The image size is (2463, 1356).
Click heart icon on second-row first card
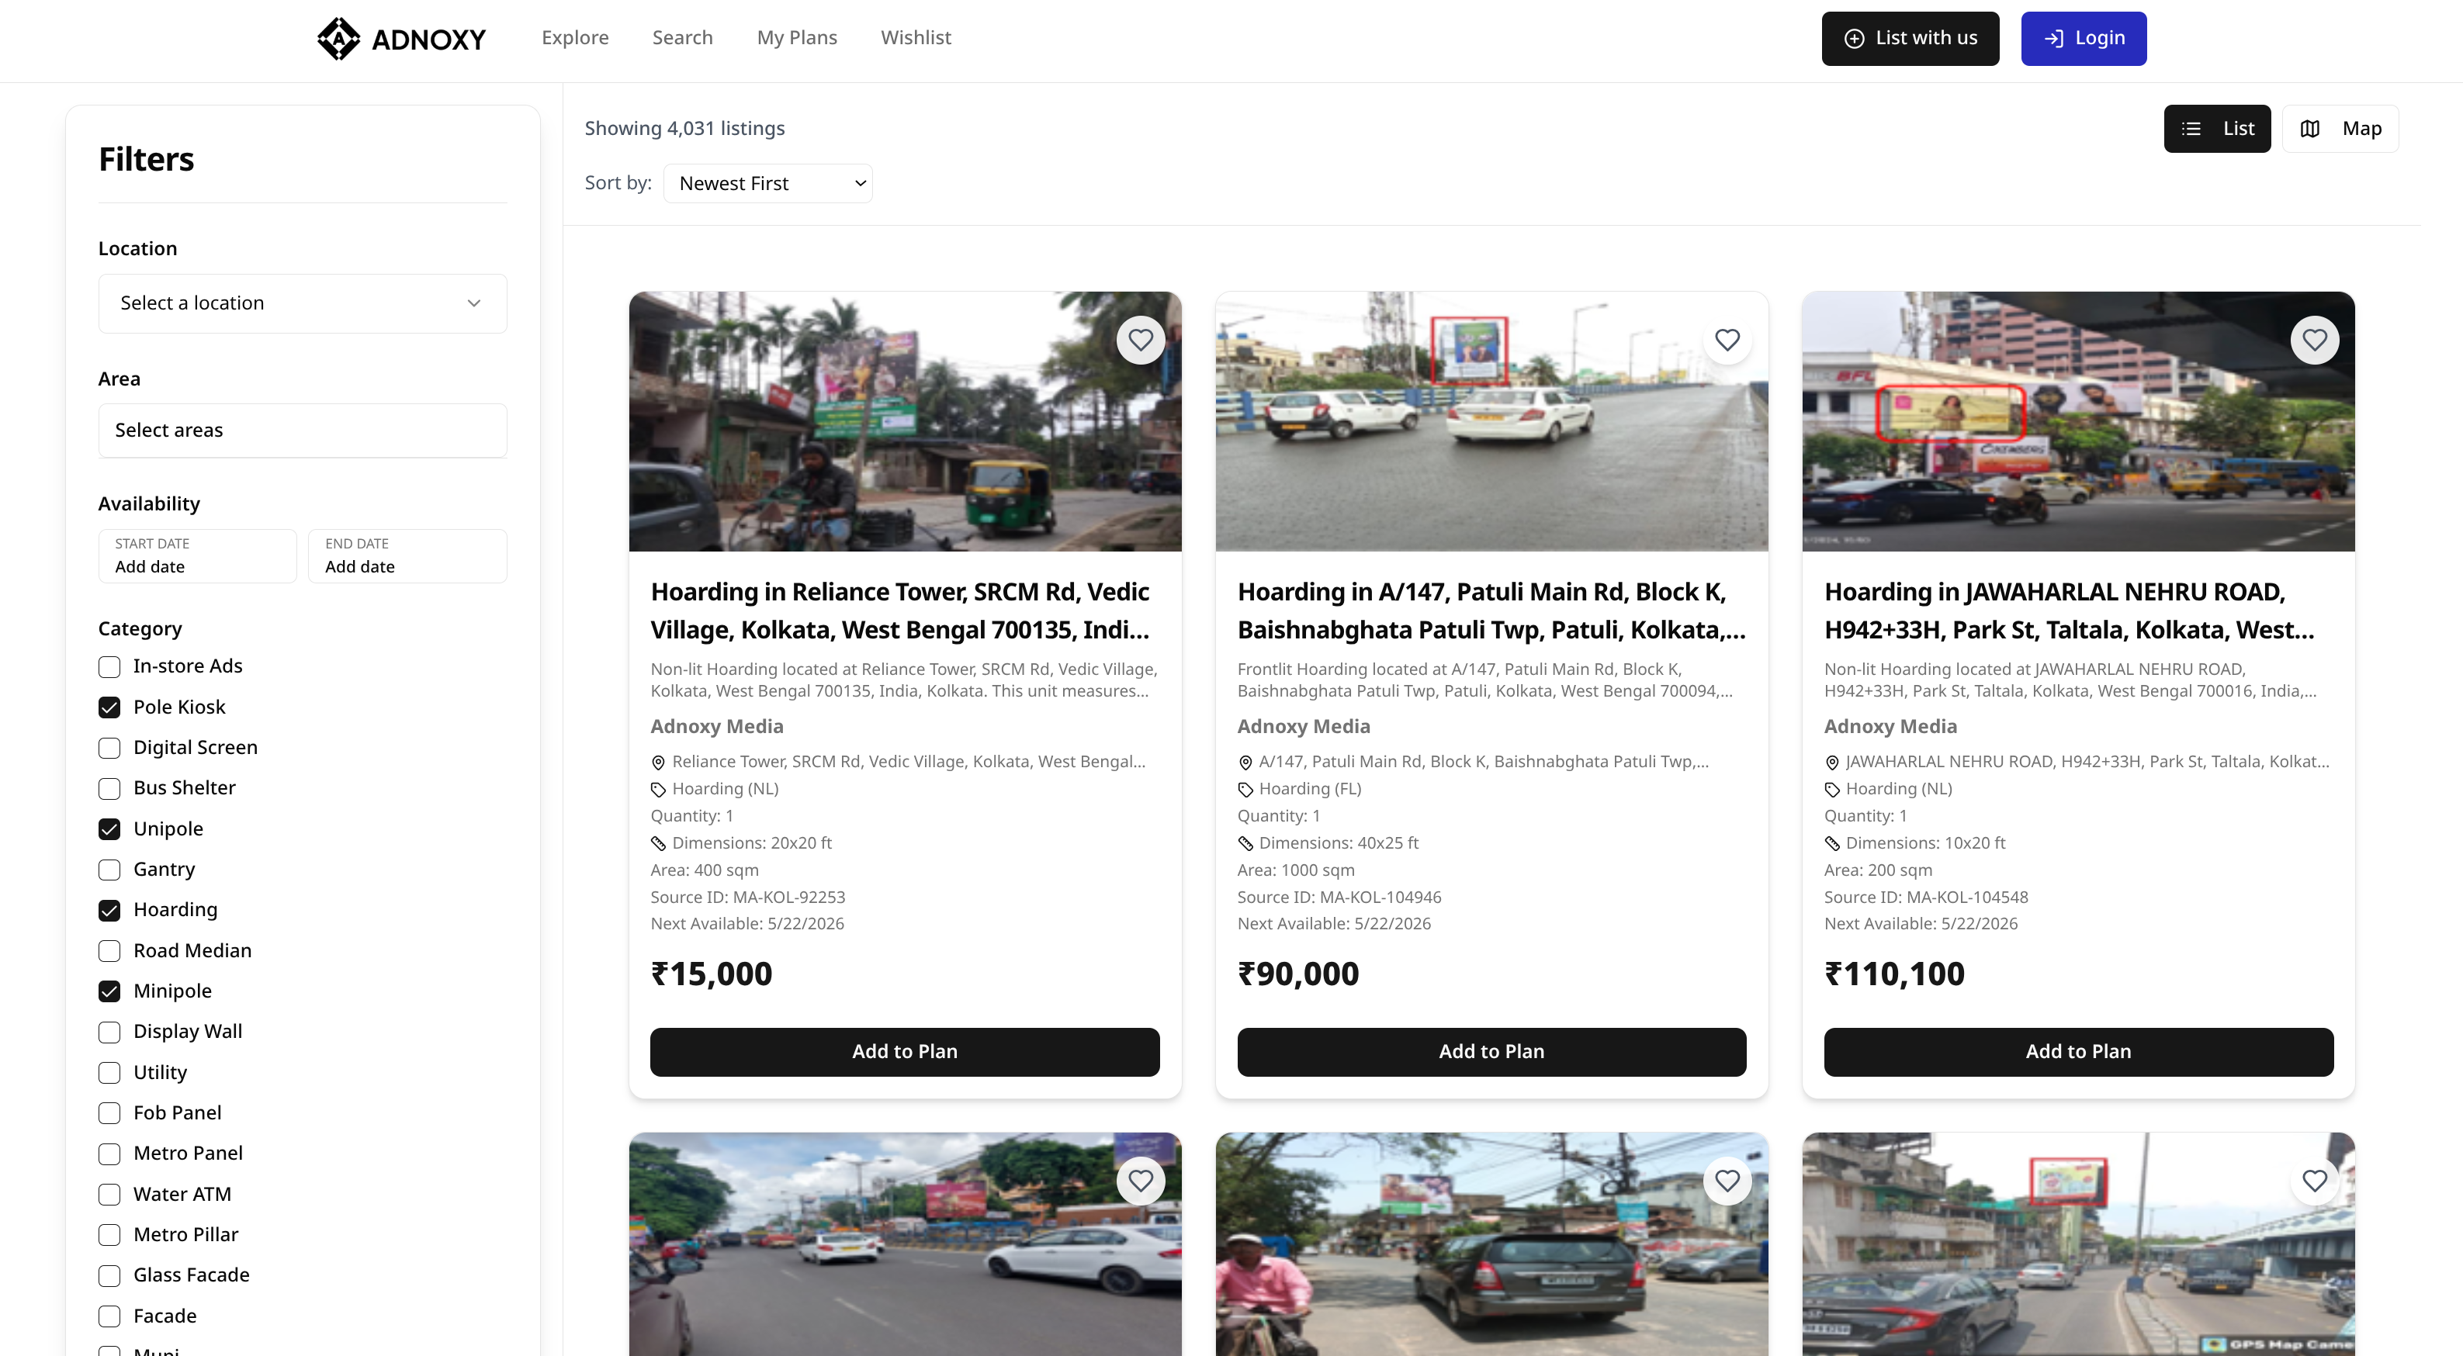tap(1141, 1181)
